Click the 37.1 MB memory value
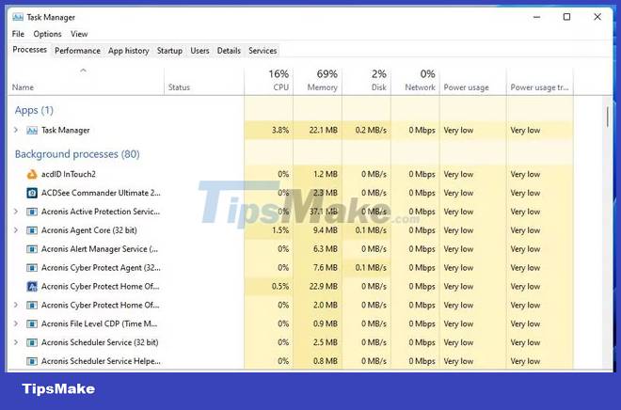The height and width of the screenshot is (410, 621). (324, 212)
